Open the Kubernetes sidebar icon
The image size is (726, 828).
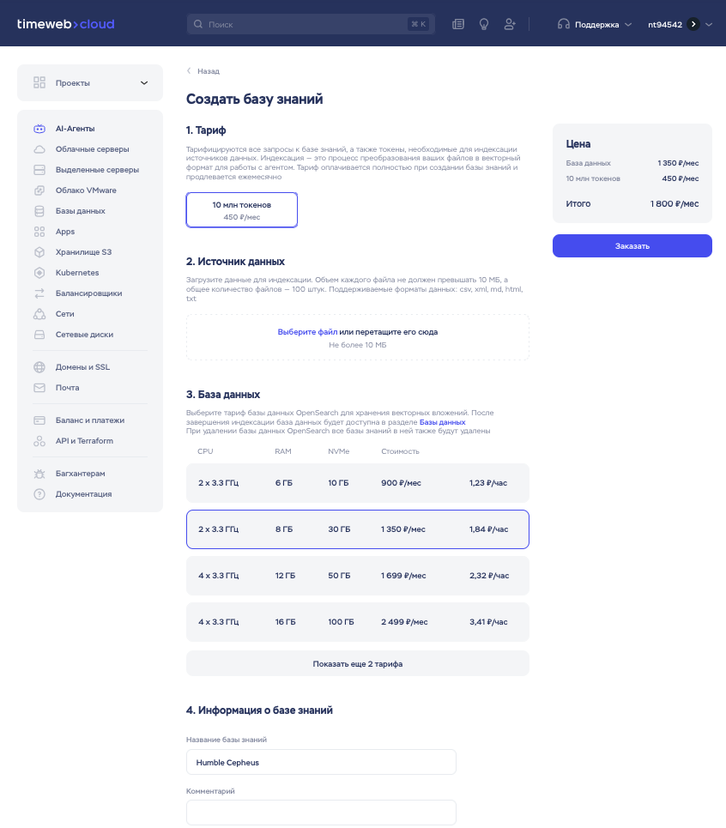click(39, 273)
